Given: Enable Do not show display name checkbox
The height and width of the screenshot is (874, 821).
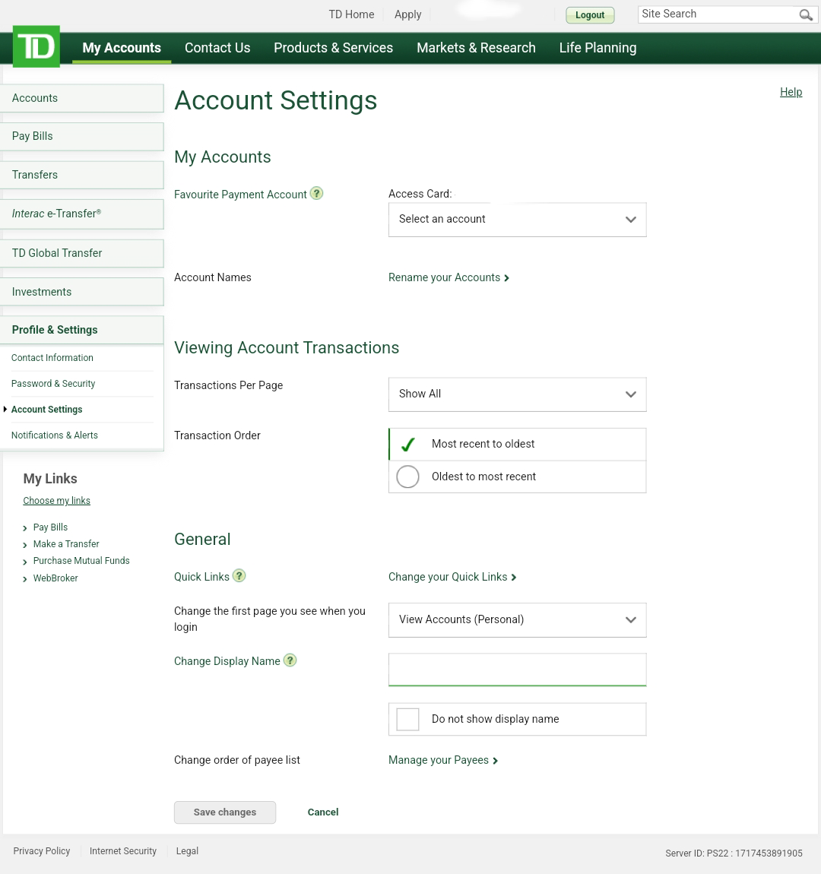Looking at the screenshot, I should coord(408,719).
